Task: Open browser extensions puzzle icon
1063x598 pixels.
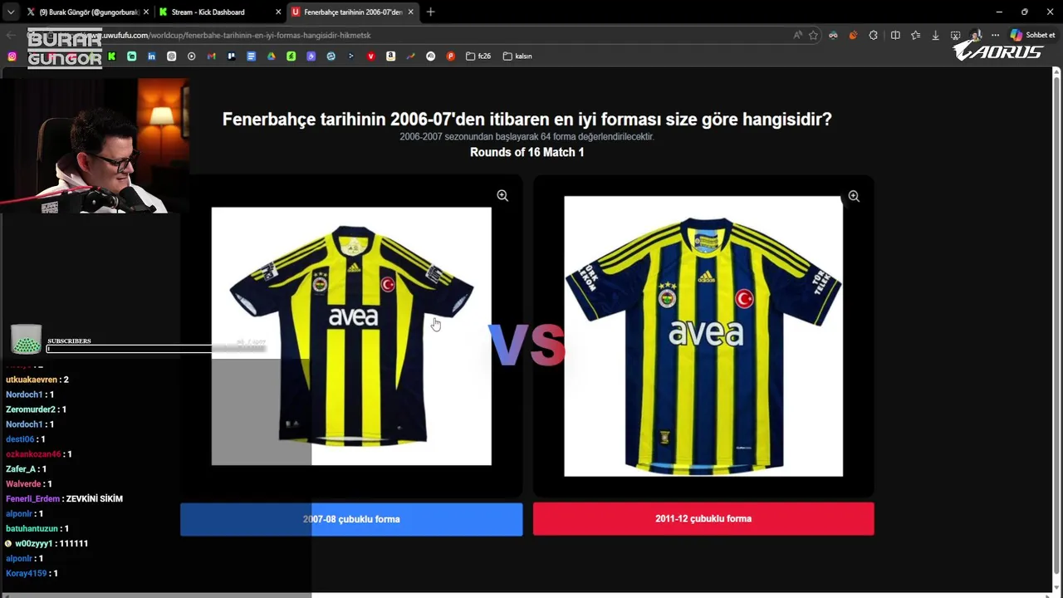Action: click(873, 35)
